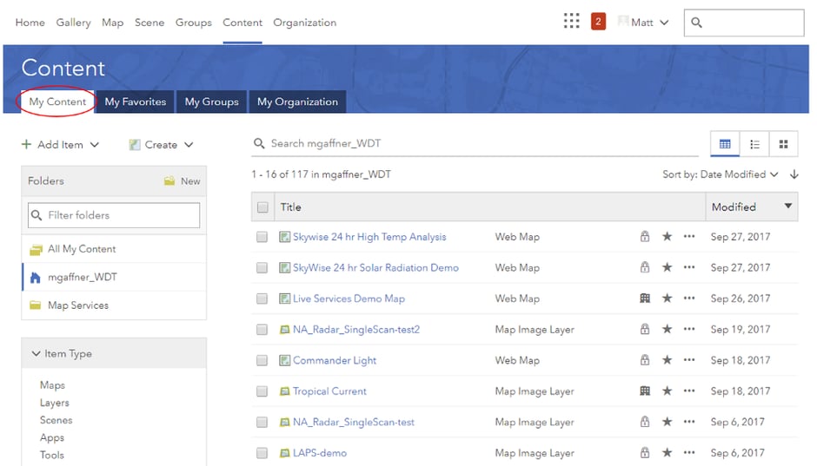Switch to the My Favorites tab
The width and height of the screenshot is (817, 466).
pyautogui.click(x=135, y=102)
